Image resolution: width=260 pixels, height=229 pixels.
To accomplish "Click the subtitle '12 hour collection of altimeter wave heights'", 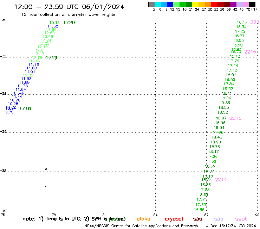I will pyautogui.click(x=68, y=14).
